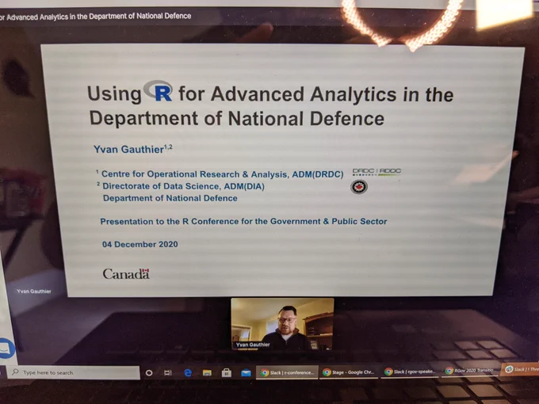Open Task View on the taskbar

tap(168, 373)
